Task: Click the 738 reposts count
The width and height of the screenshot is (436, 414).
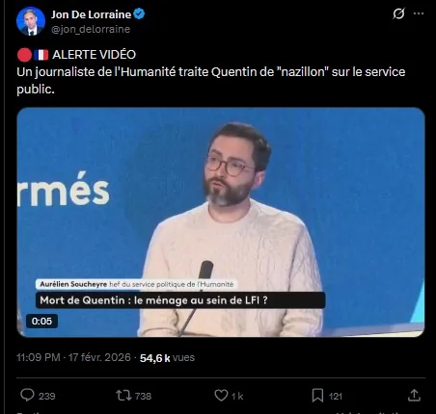Action: [143, 397]
